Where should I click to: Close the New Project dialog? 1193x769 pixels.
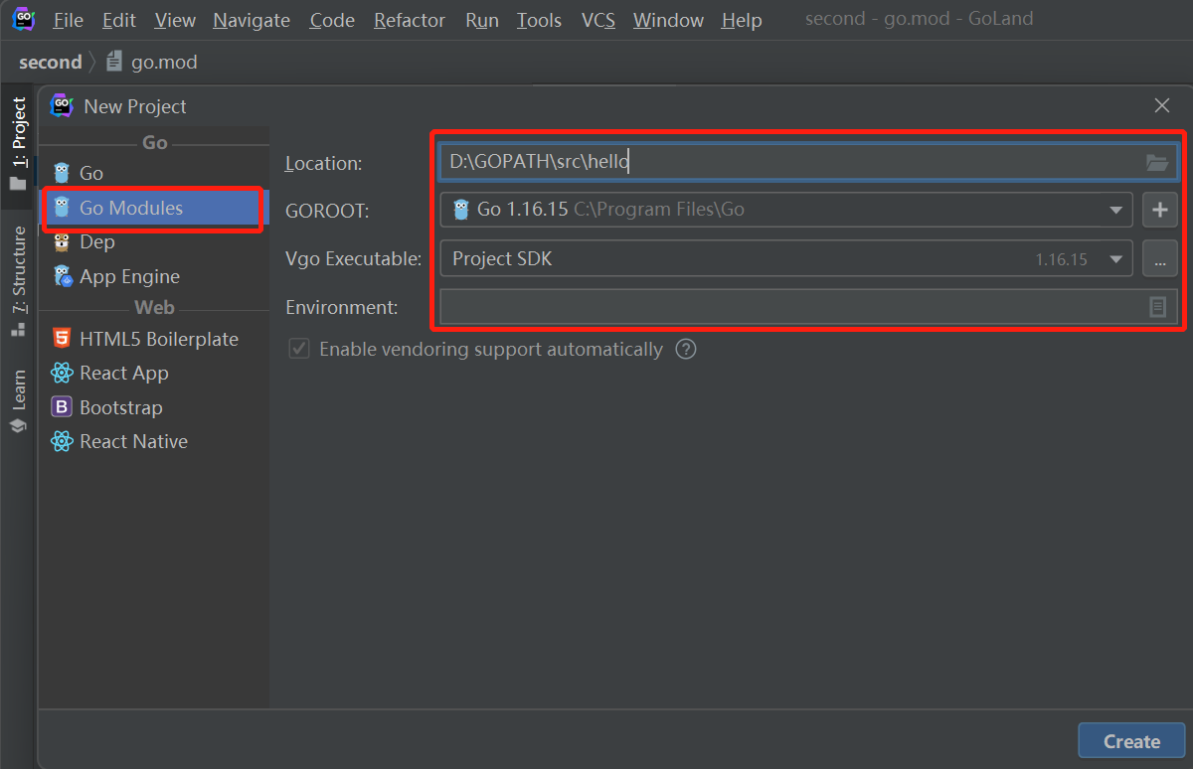[1161, 105]
